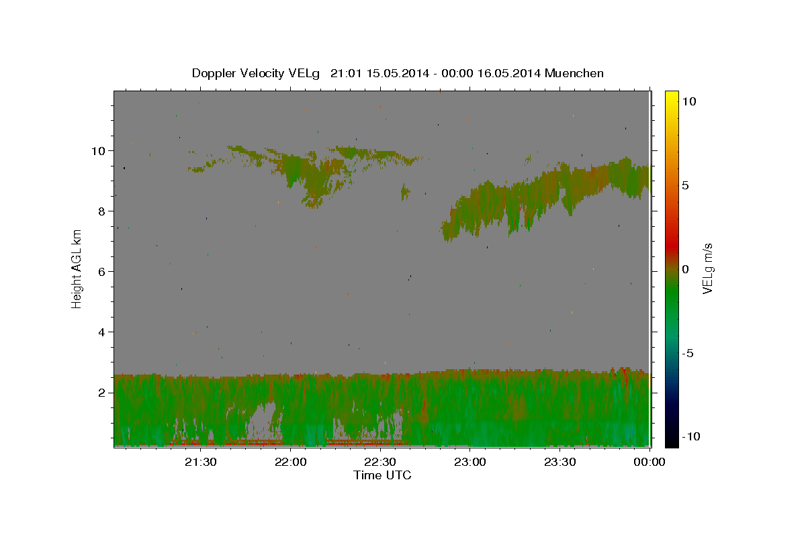
Task: Click the colorbar tick label 0
Action: click(685, 269)
